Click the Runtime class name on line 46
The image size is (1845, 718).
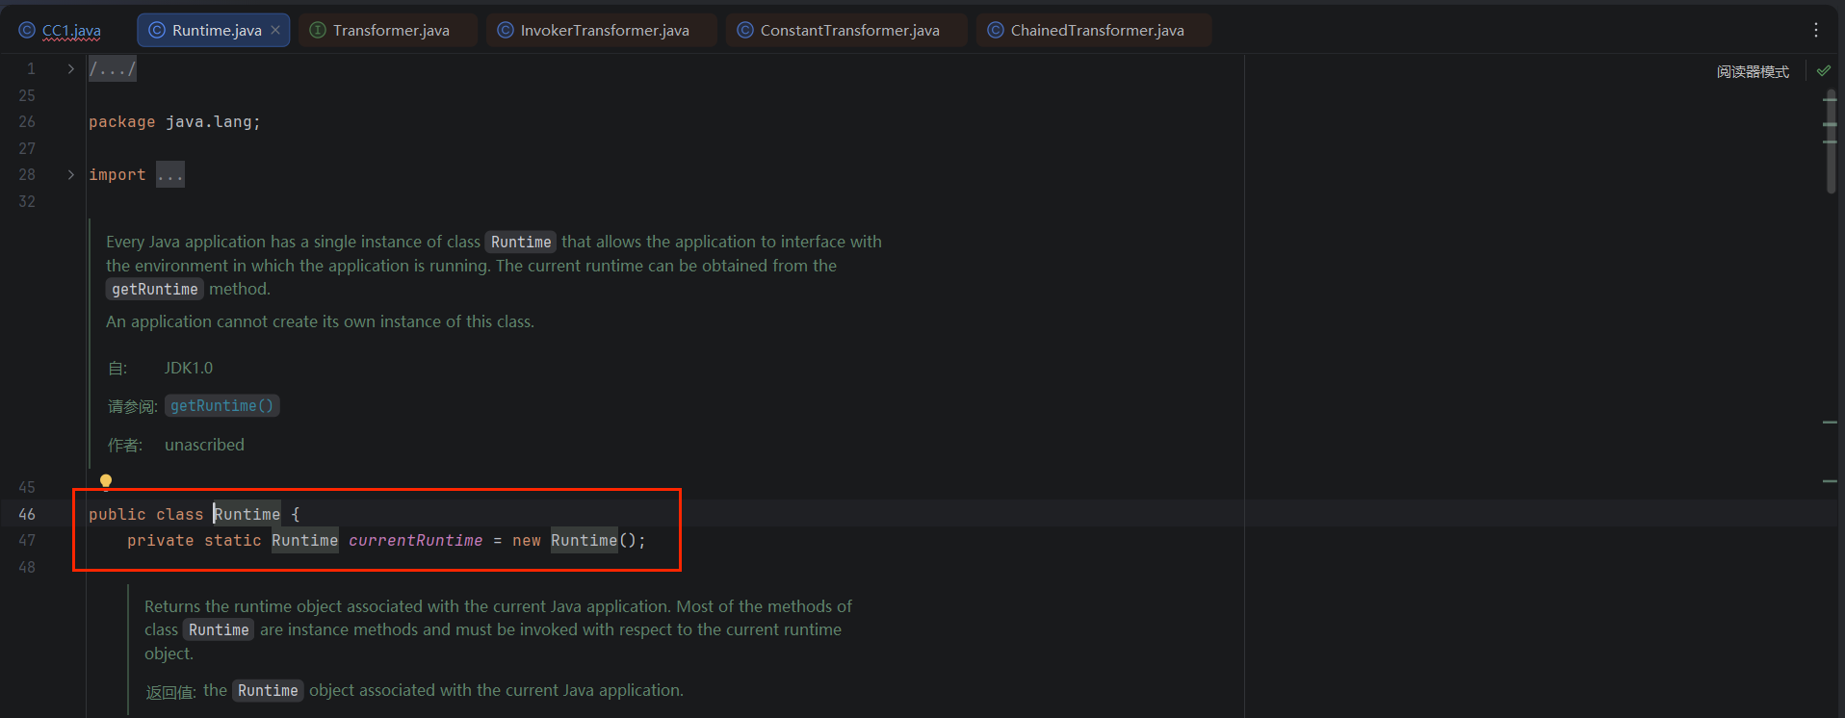247,514
